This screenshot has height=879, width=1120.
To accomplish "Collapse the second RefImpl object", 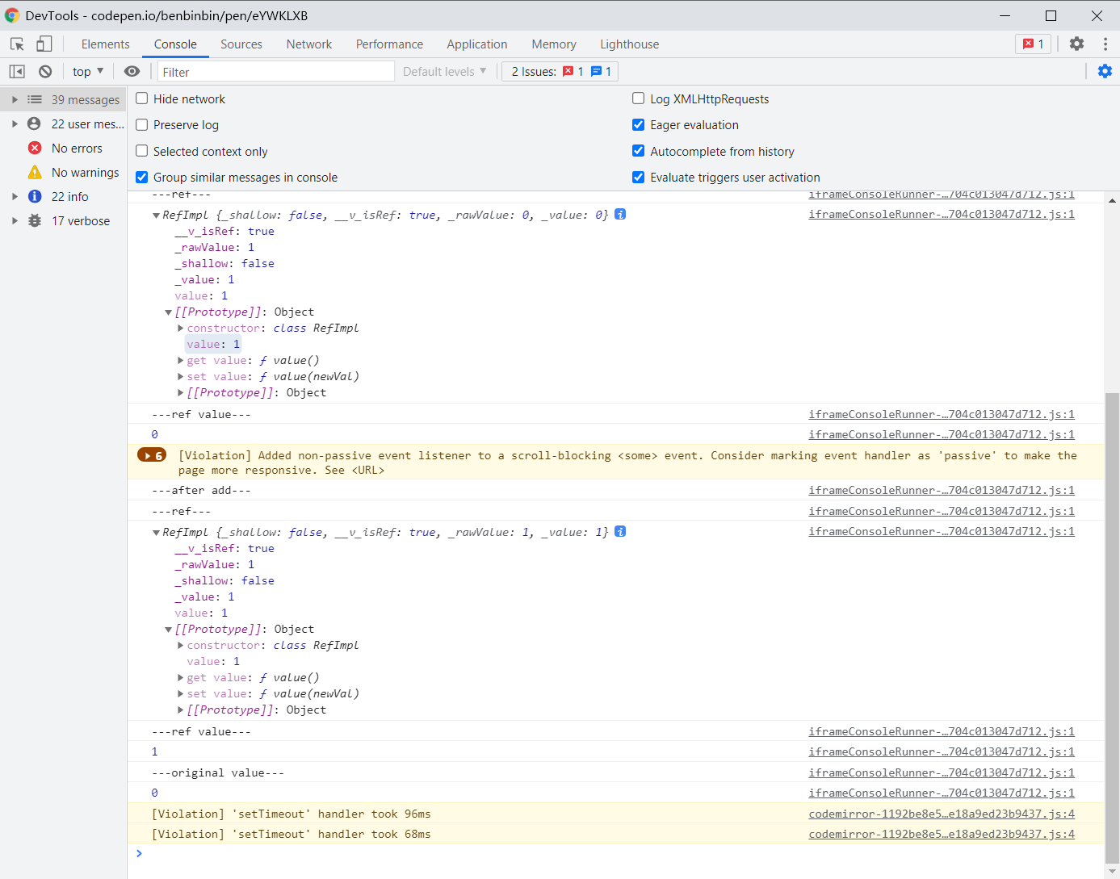I will [156, 533].
